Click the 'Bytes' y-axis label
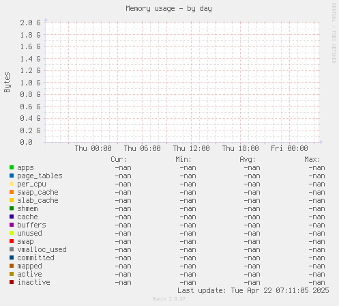This screenshot has width=339, height=306. click(7, 83)
